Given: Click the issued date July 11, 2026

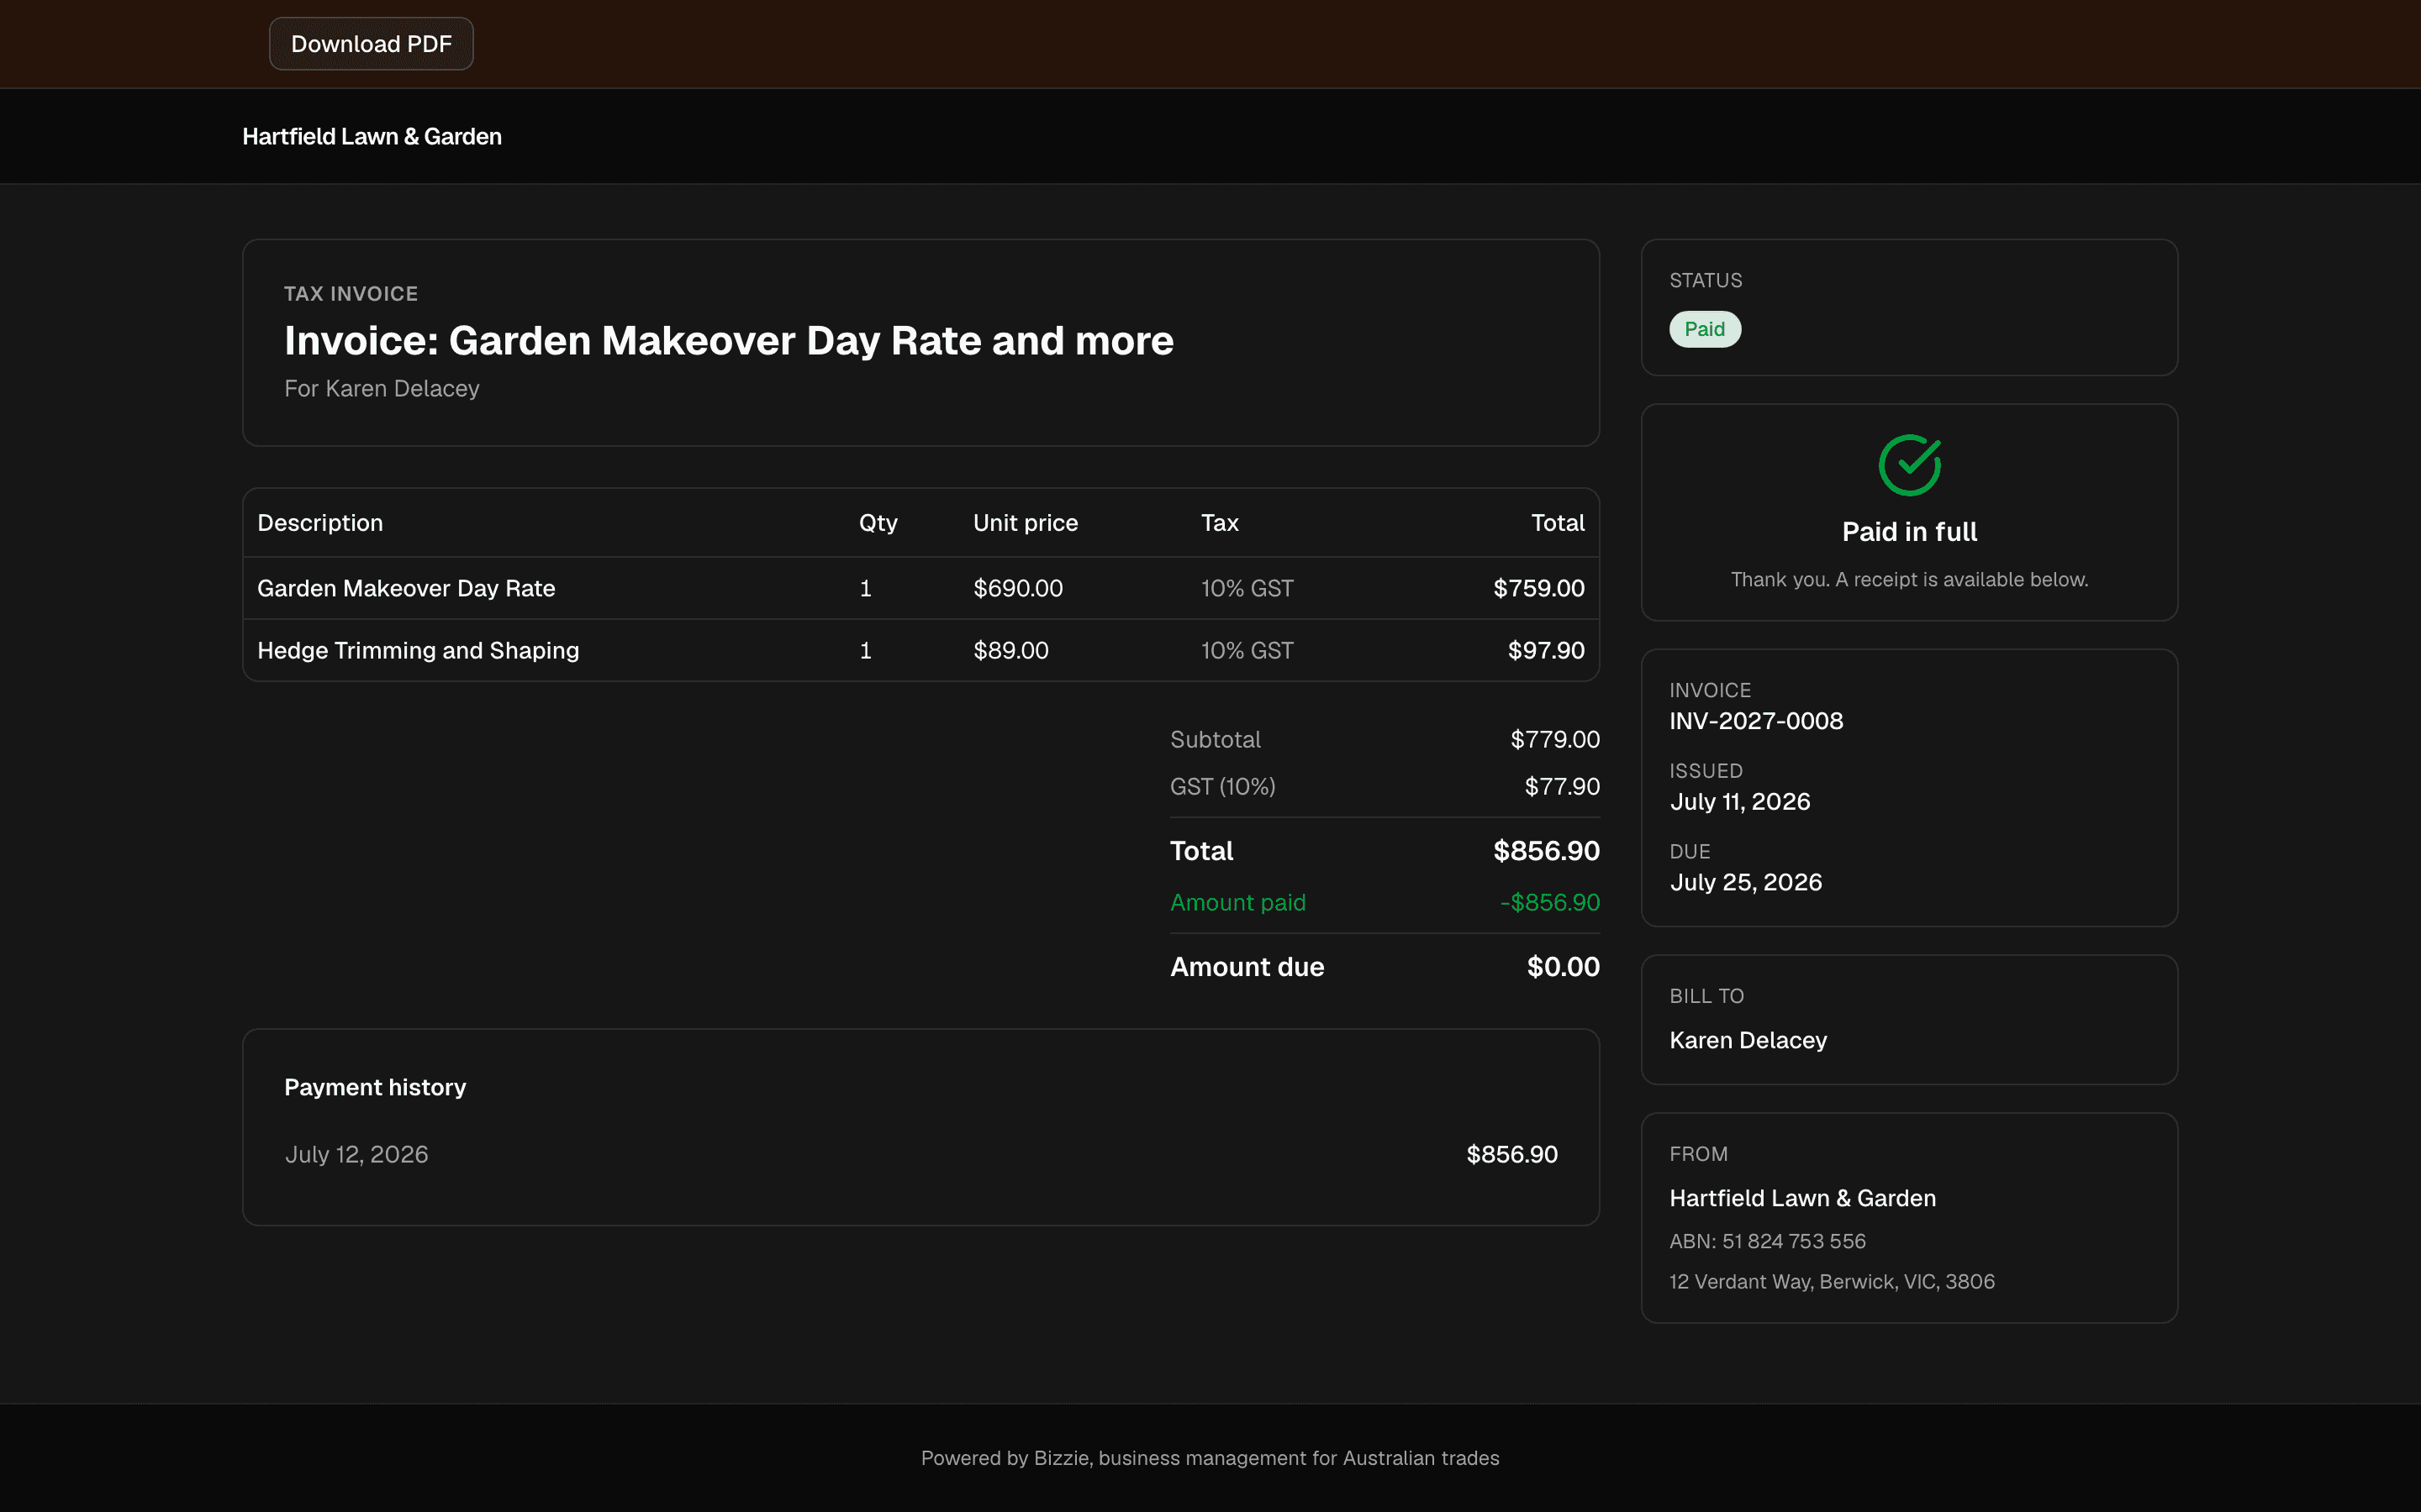Looking at the screenshot, I should click(1740, 802).
